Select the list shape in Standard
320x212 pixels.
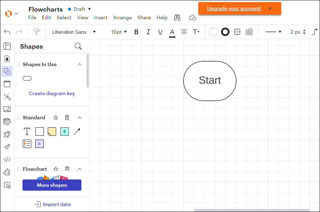[x=27, y=144]
